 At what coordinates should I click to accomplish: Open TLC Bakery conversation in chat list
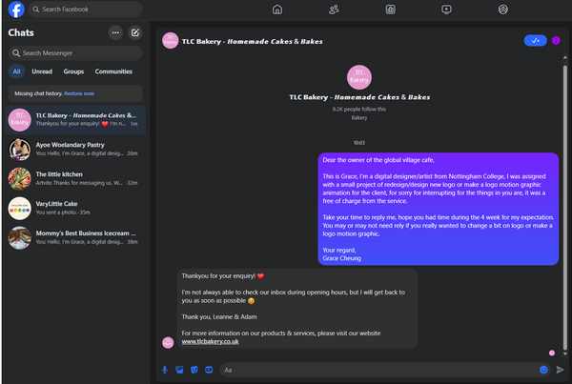[x=75, y=120]
